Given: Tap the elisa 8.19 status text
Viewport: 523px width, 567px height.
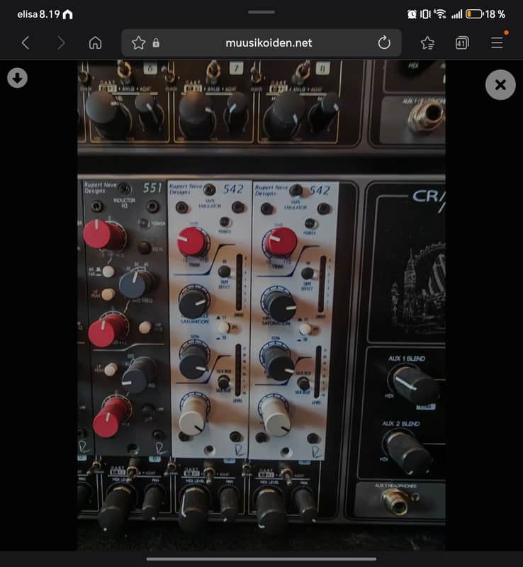Looking at the screenshot, I should [38, 14].
